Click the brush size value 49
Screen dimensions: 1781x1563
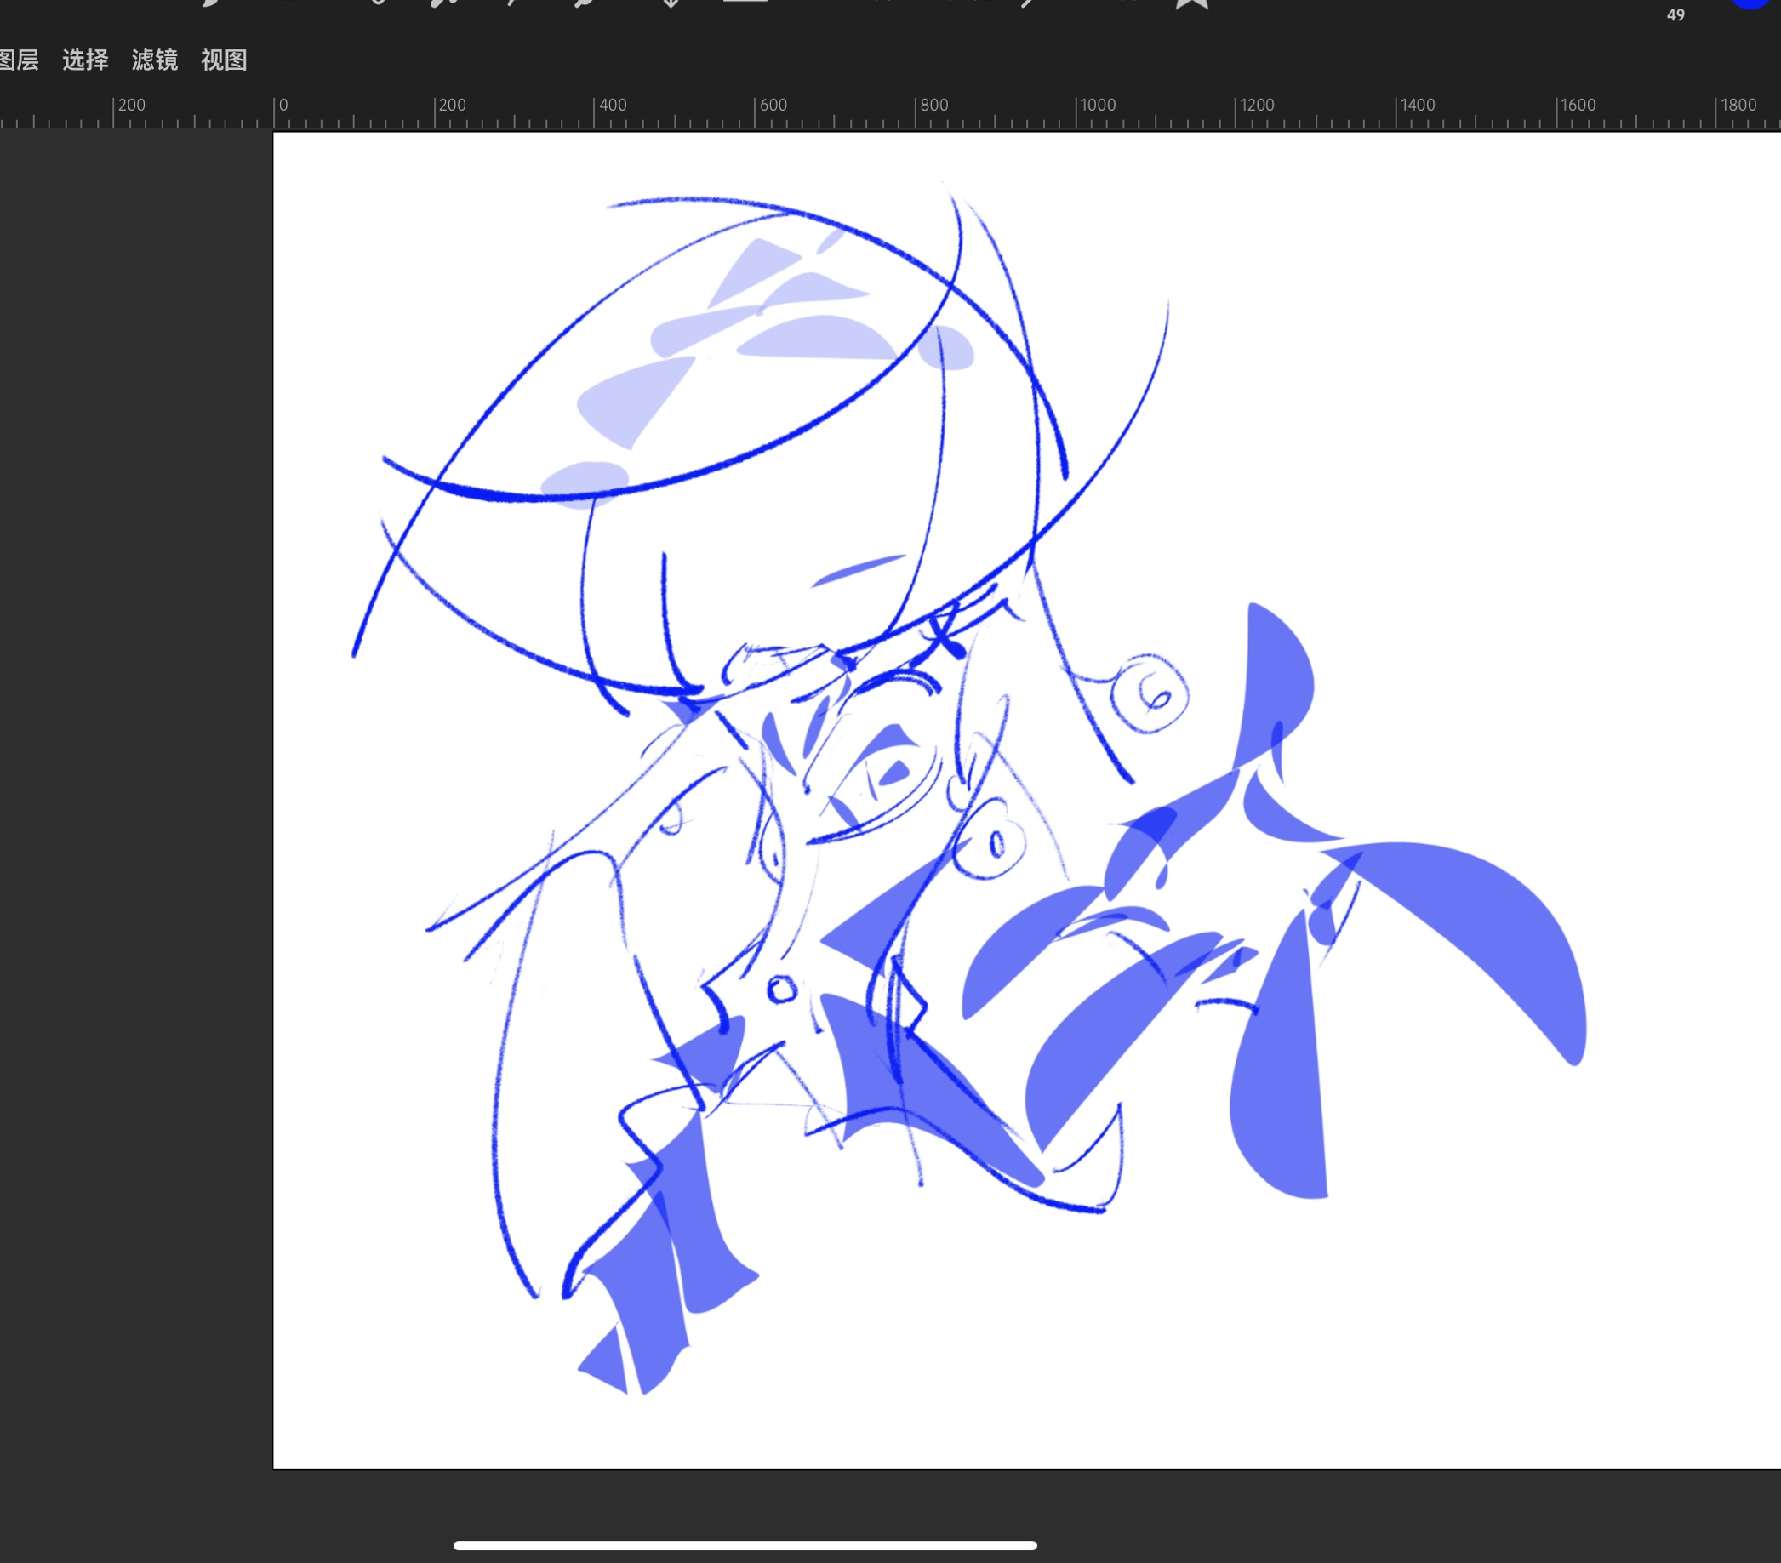(1675, 14)
